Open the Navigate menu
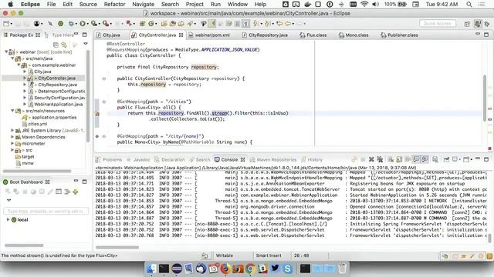This screenshot has width=494, height=277. 143,4
